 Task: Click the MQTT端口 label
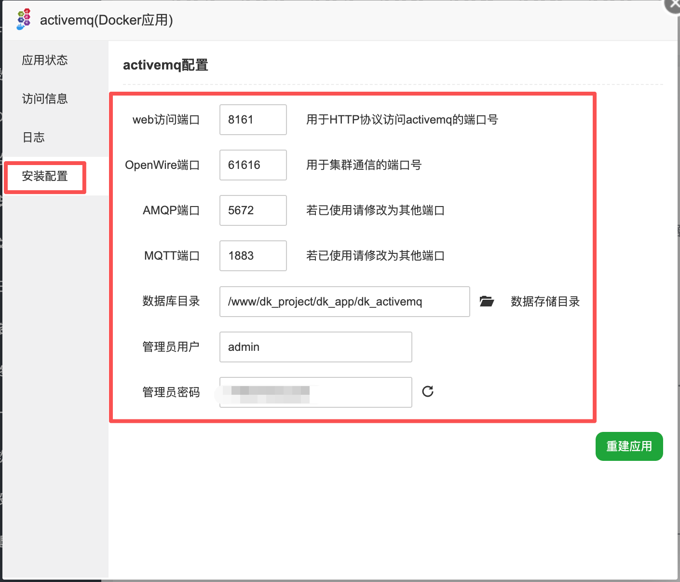point(172,256)
